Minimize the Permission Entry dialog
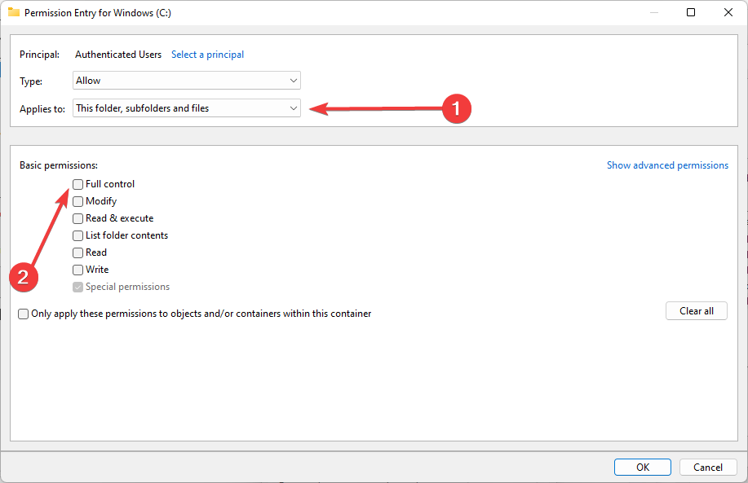 (654, 12)
